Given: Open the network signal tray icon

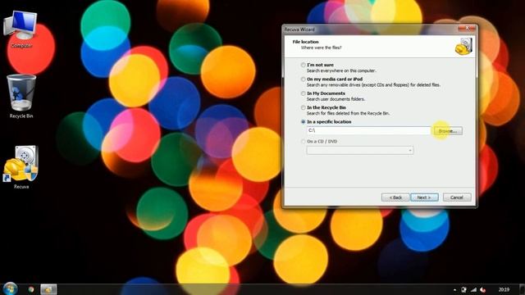Looking at the screenshot, I should click(473, 289).
